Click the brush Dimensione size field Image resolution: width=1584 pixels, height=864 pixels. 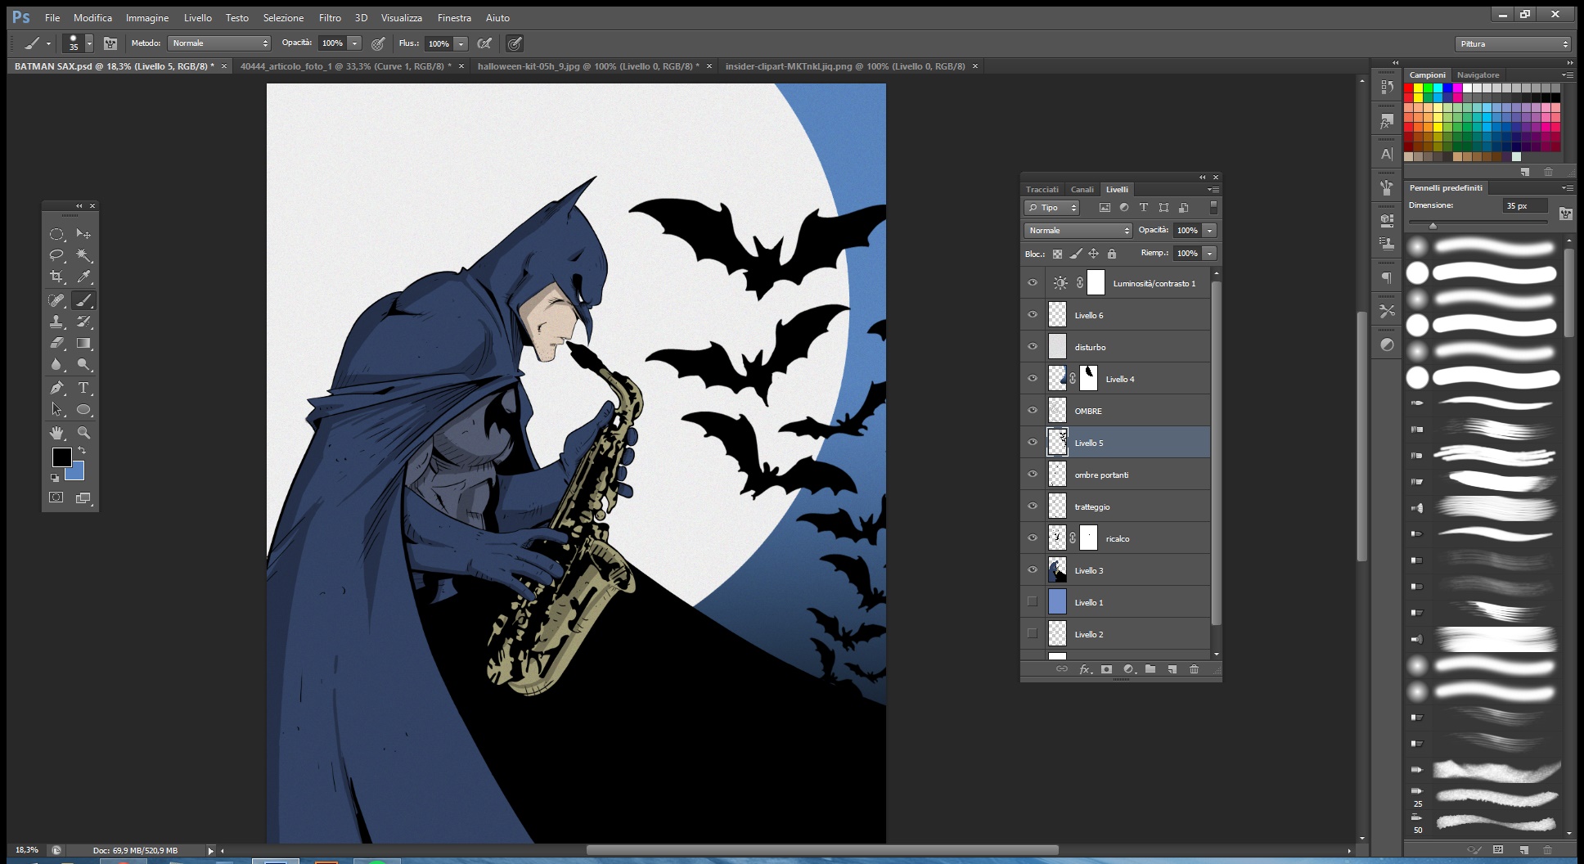[x=1525, y=206]
